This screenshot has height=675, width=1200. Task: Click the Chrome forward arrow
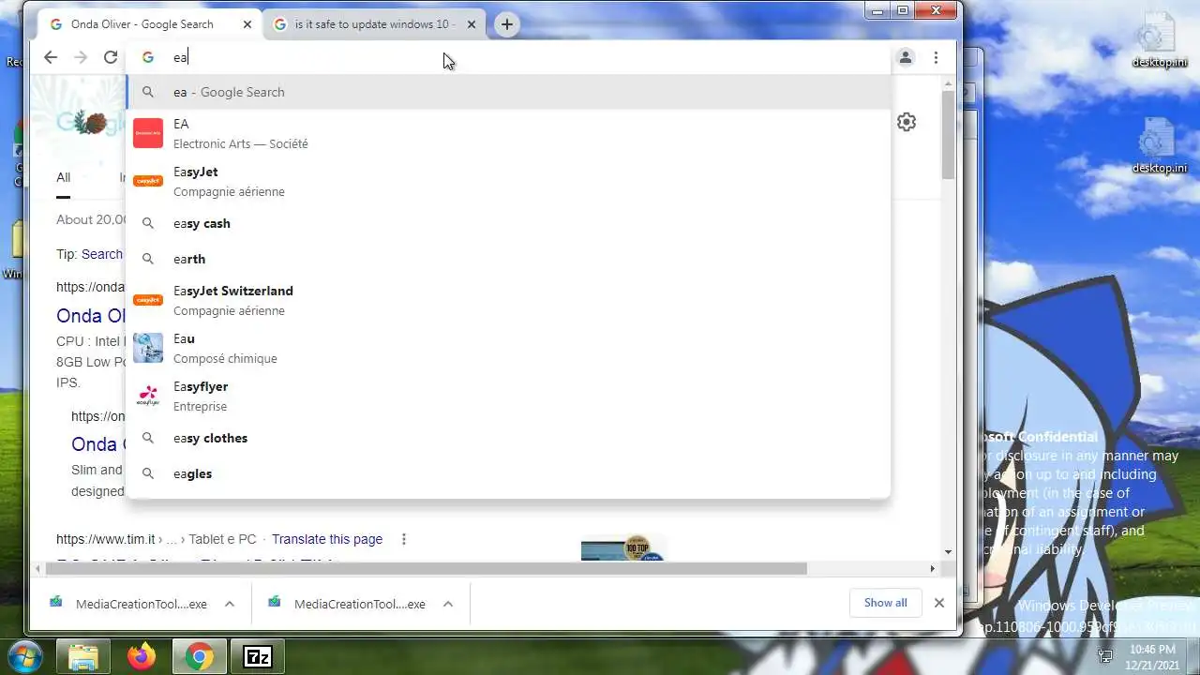81,57
